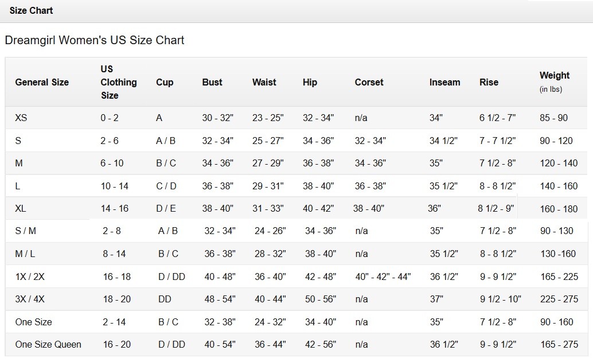Click the Size Chart tab header
This screenshot has height=362, width=593.
tap(31, 11)
